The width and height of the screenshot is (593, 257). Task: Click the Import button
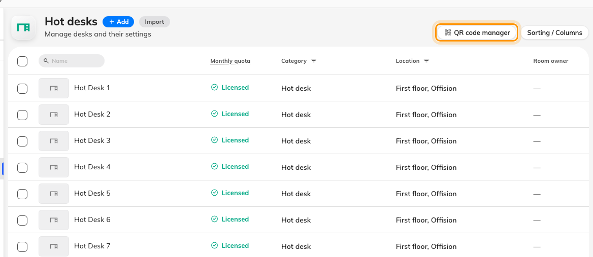click(154, 22)
